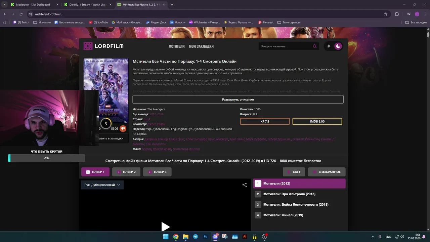Click the LORDFILM logo

pyautogui.click(x=103, y=46)
